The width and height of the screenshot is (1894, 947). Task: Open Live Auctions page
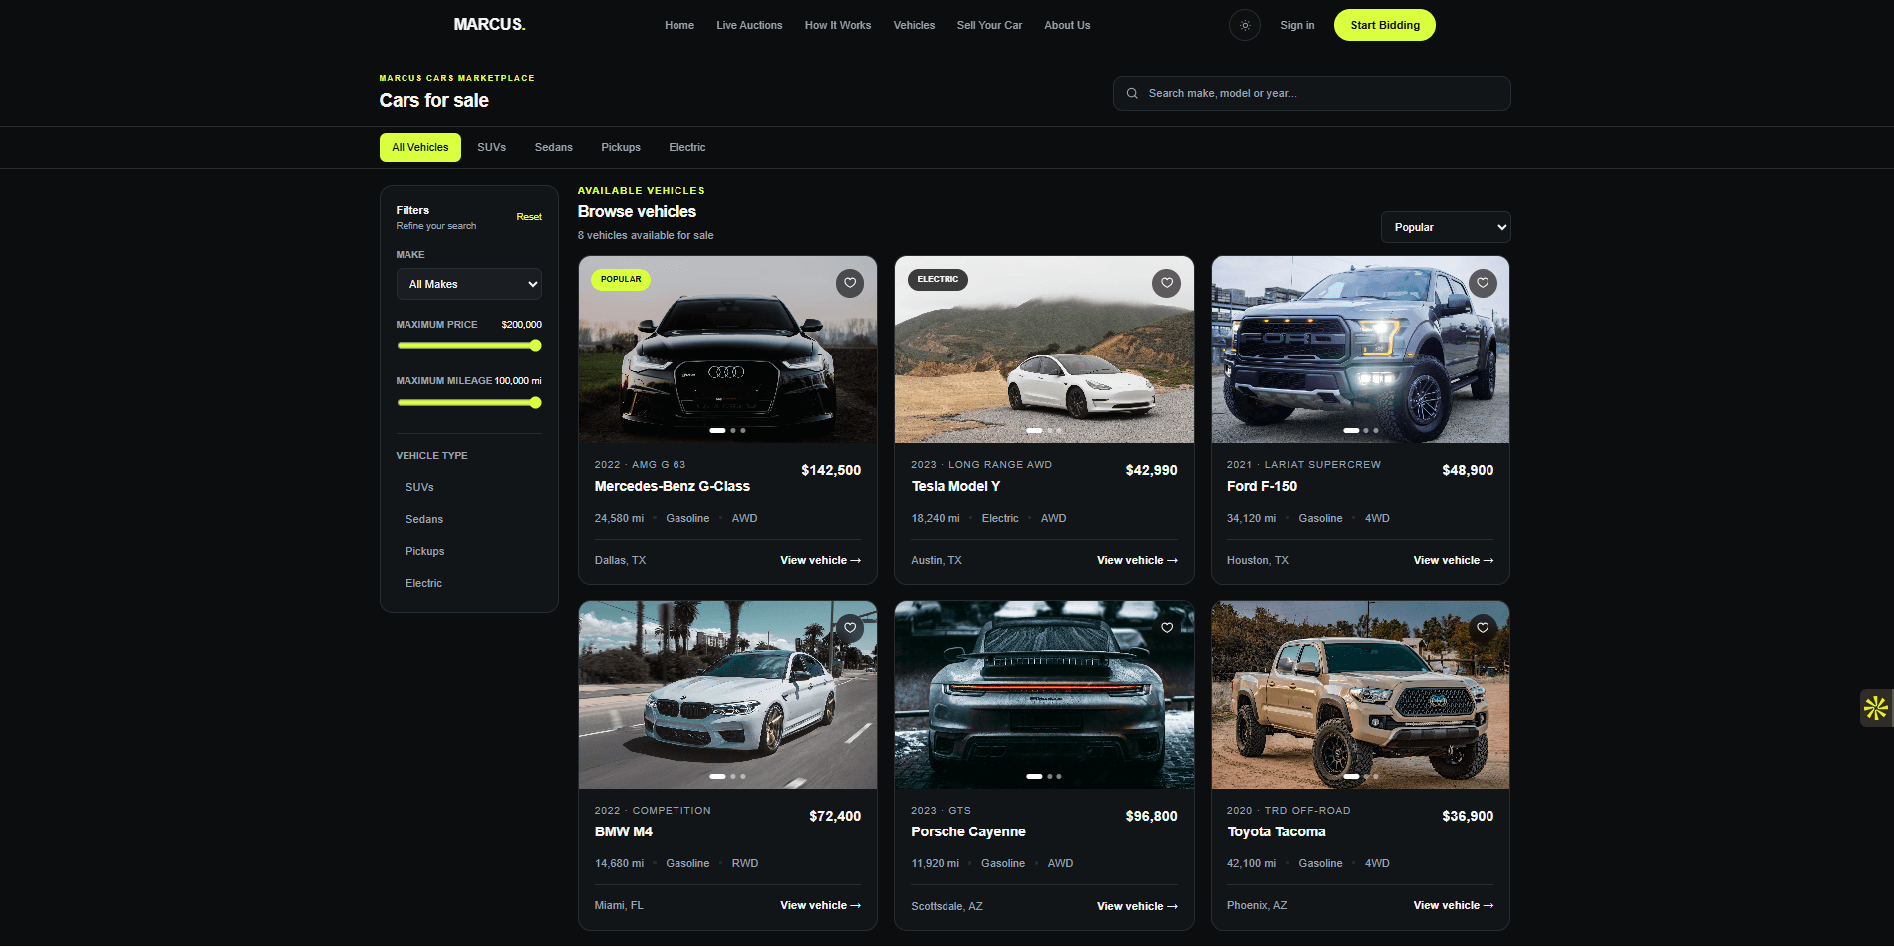[x=749, y=25]
